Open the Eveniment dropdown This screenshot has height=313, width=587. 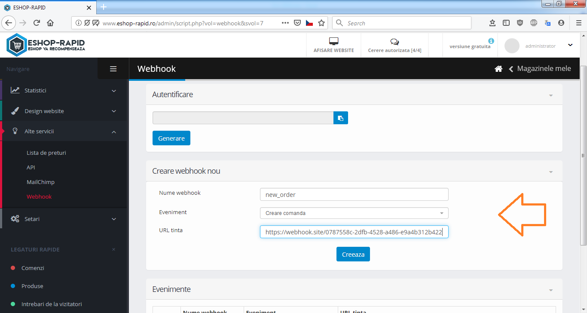pyautogui.click(x=354, y=213)
